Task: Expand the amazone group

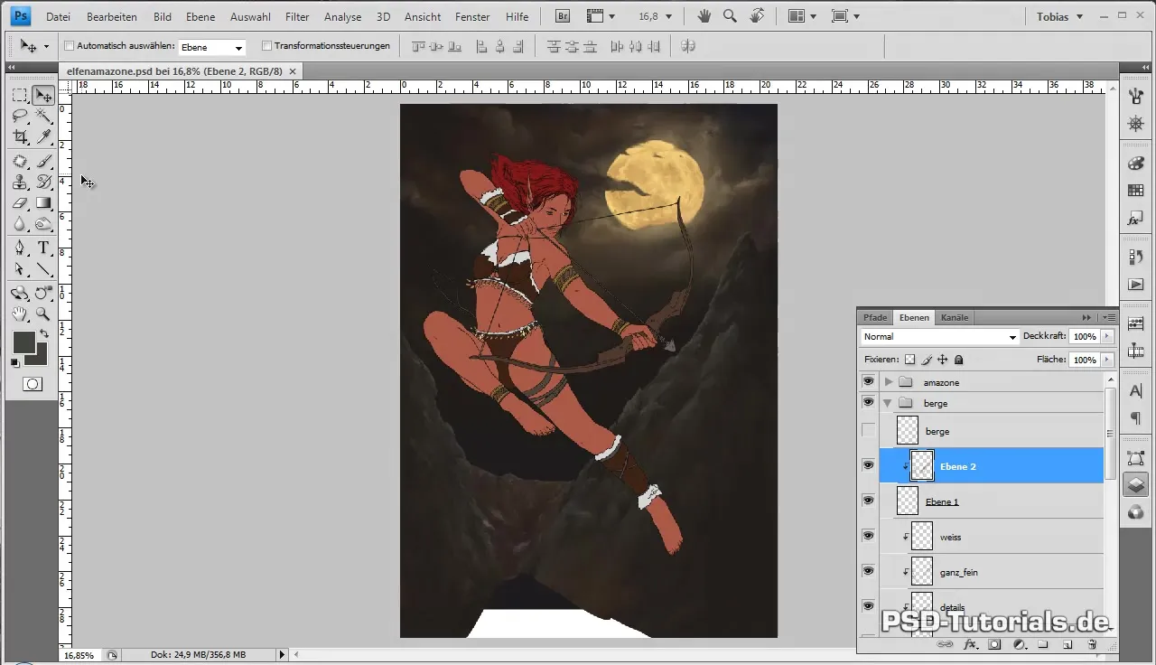Action: coord(889,382)
